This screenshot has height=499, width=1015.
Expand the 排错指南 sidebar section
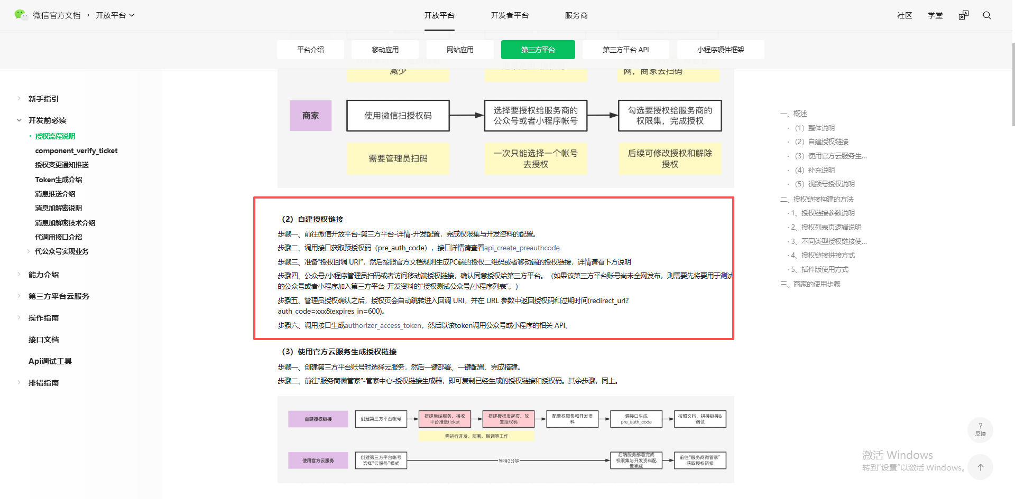point(19,383)
